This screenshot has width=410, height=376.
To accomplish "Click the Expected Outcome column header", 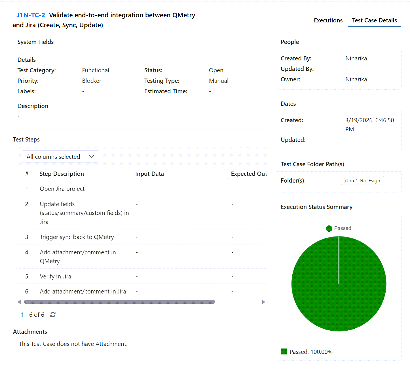I will (248, 174).
